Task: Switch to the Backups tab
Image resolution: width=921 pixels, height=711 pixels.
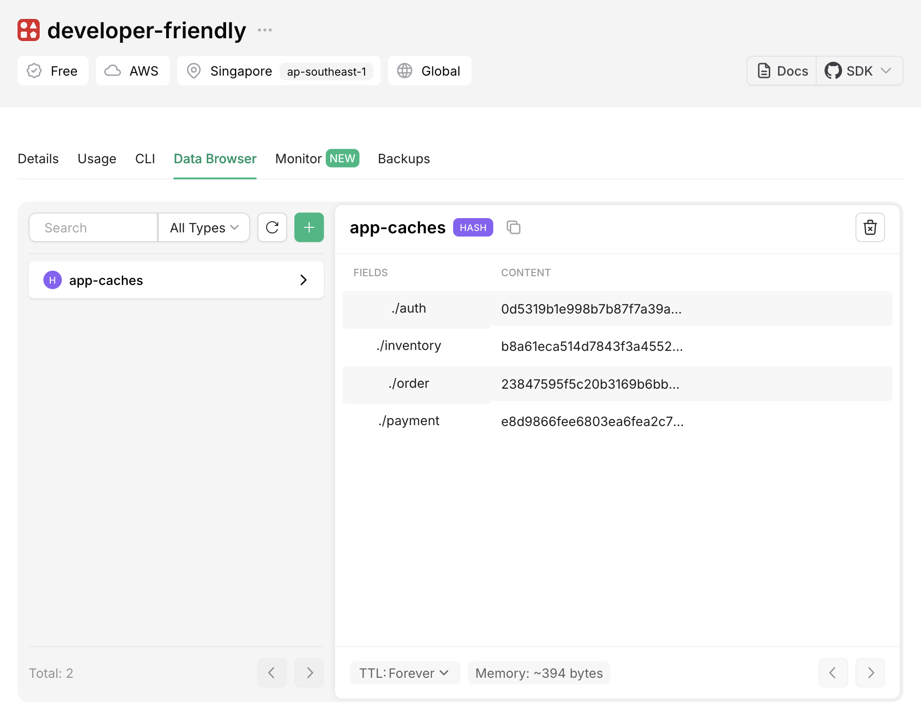Action: [x=404, y=159]
